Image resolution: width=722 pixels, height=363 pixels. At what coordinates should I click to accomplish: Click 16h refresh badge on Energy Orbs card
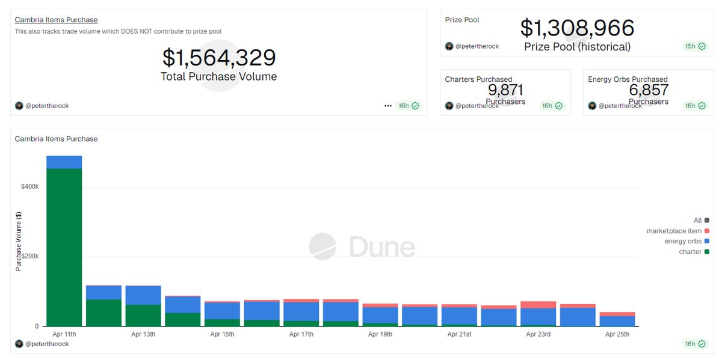(x=695, y=106)
